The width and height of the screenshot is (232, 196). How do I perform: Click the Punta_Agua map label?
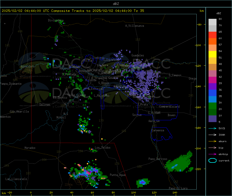(118, 175)
